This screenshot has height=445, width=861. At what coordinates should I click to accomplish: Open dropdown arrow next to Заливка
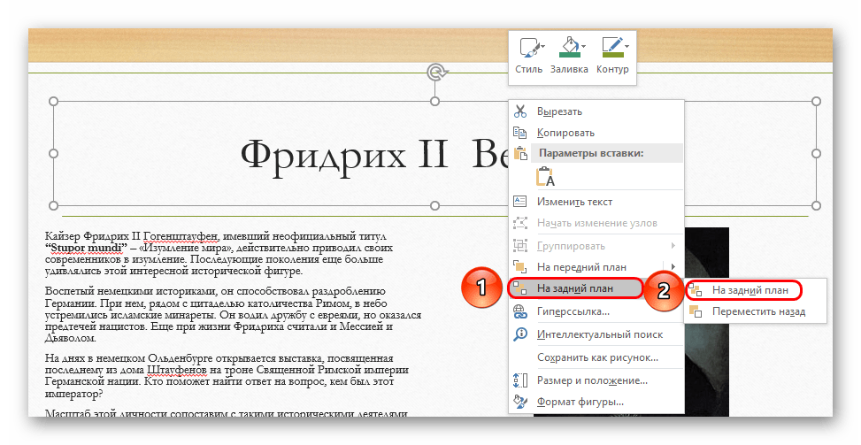point(583,45)
